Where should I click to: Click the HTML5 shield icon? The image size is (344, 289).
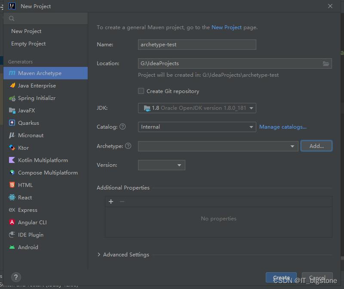[12, 185]
